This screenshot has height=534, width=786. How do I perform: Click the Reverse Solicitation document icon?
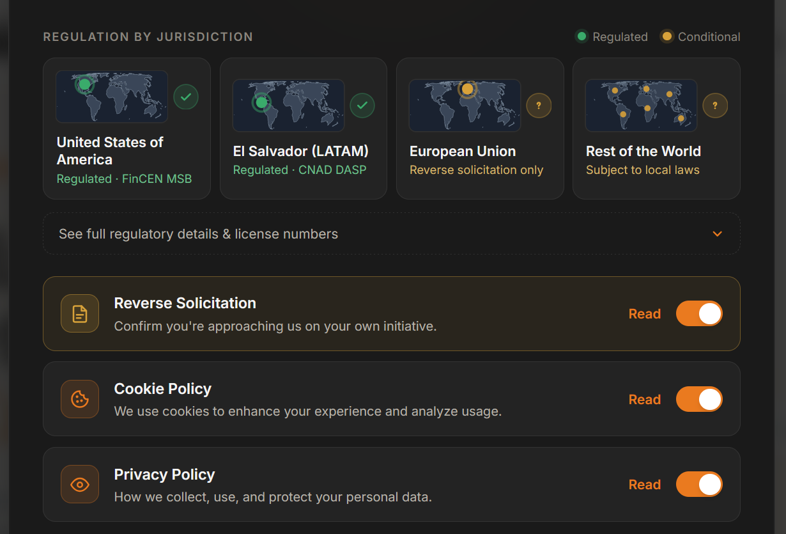(80, 313)
